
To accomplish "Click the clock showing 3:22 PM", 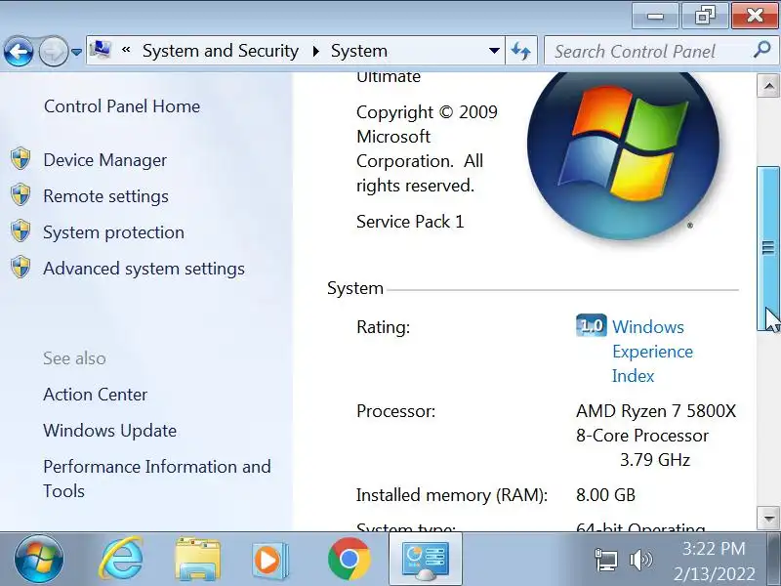I will [x=714, y=549].
